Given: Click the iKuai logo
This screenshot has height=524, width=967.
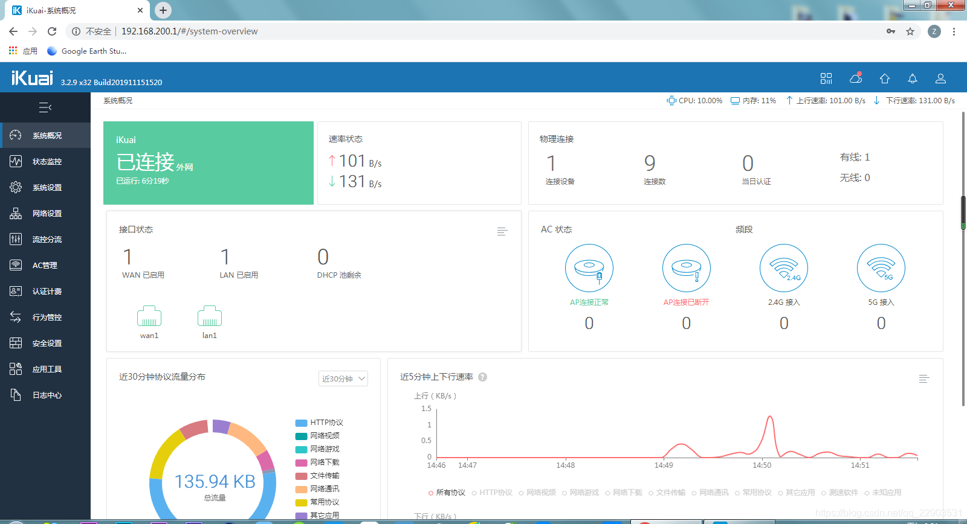Looking at the screenshot, I should (x=32, y=78).
